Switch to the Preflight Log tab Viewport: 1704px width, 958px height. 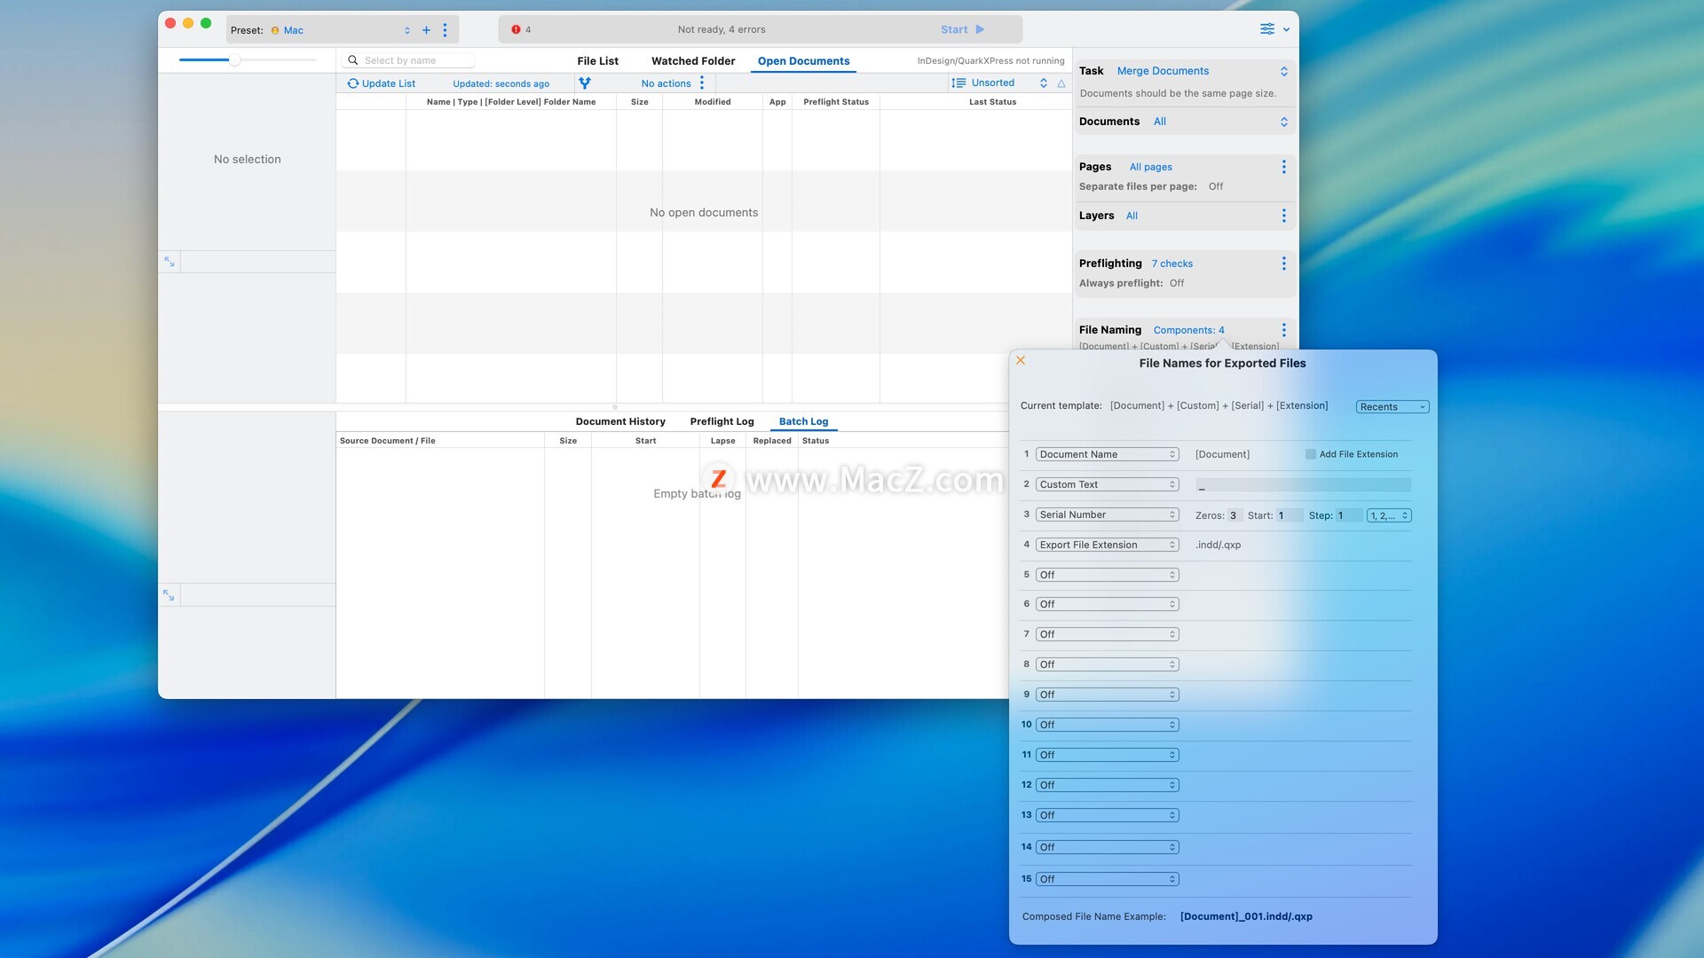pos(722,421)
